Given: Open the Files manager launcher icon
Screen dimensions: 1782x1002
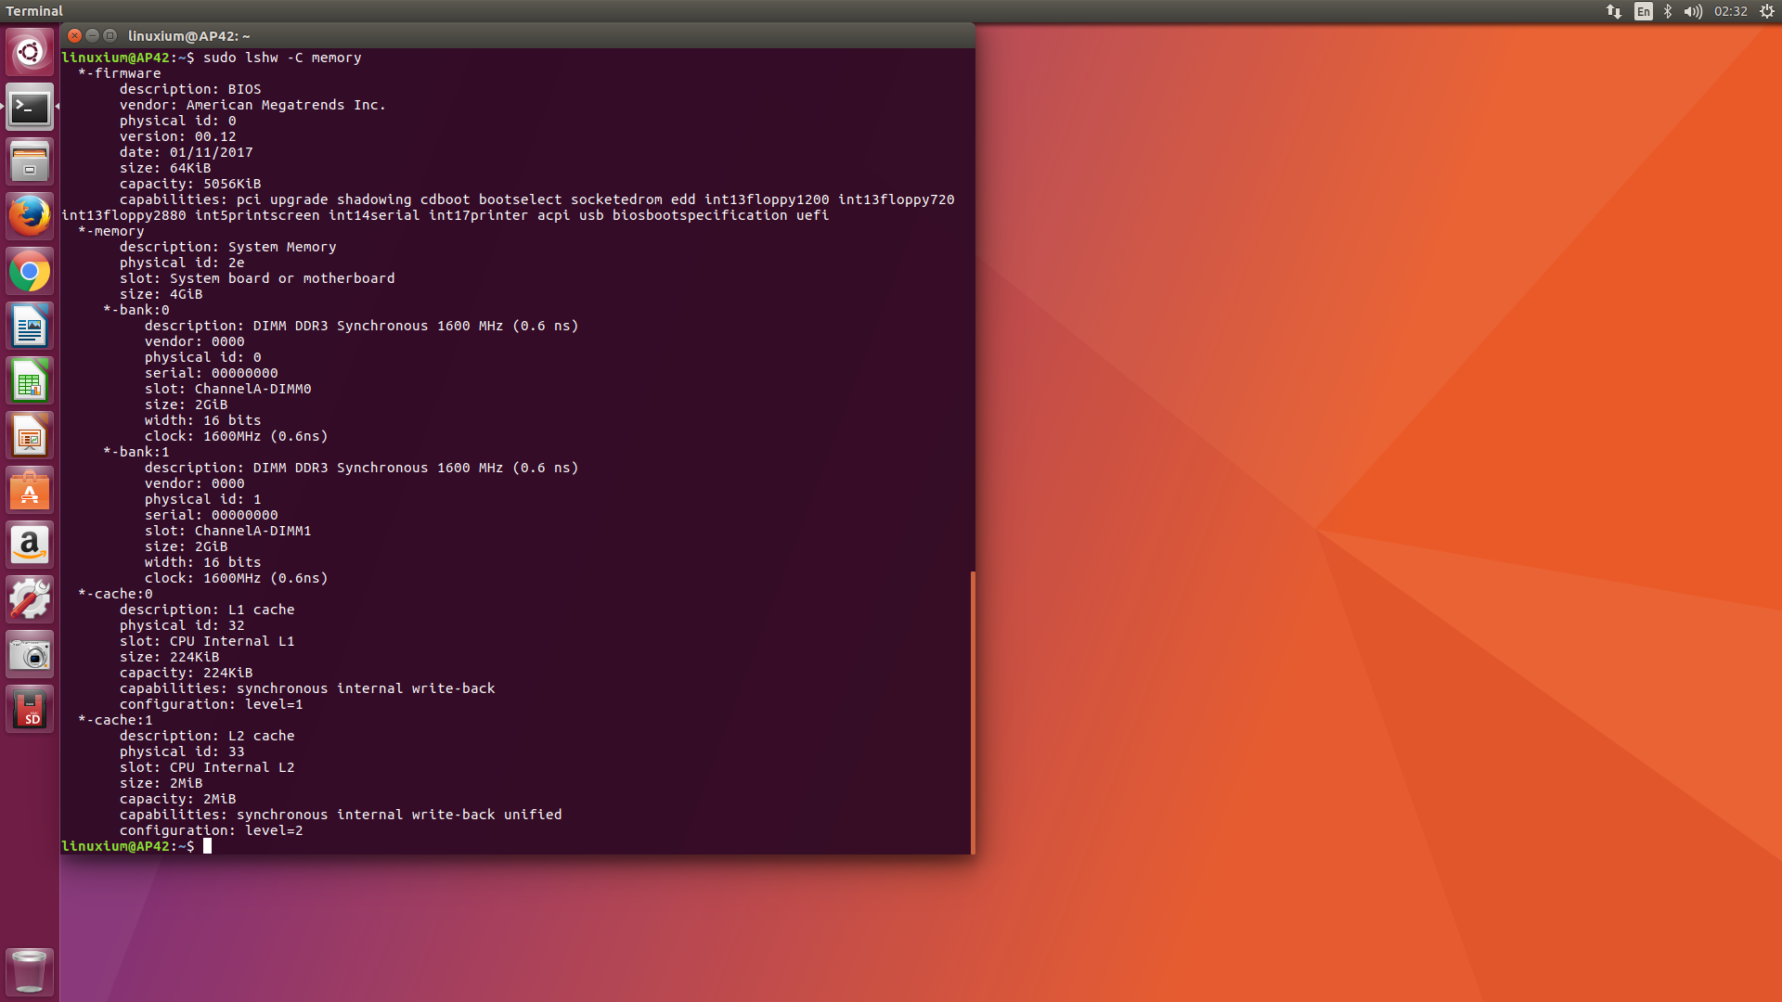Looking at the screenshot, I should pyautogui.click(x=30, y=162).
